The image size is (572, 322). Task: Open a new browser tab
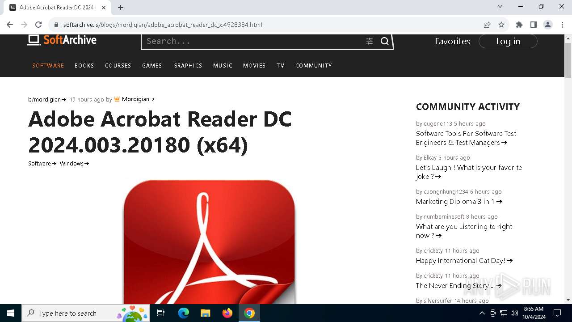(x=121, y=7)
